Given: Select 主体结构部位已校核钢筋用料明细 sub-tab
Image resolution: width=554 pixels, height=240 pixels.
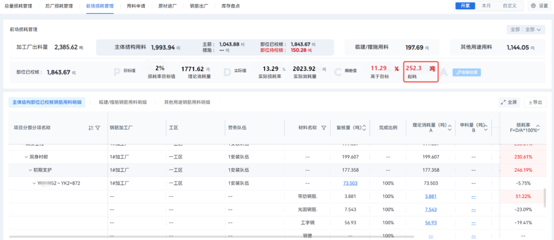Looking at the screenshot, I should 47,102.
